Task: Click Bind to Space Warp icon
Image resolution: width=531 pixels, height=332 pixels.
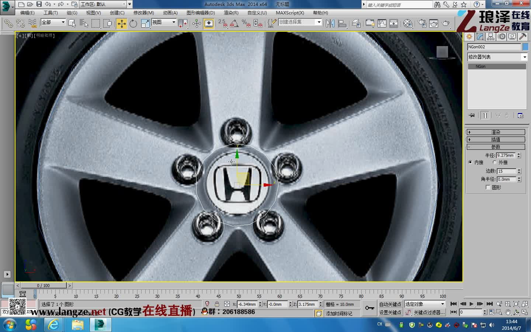Action: (32, 23)
